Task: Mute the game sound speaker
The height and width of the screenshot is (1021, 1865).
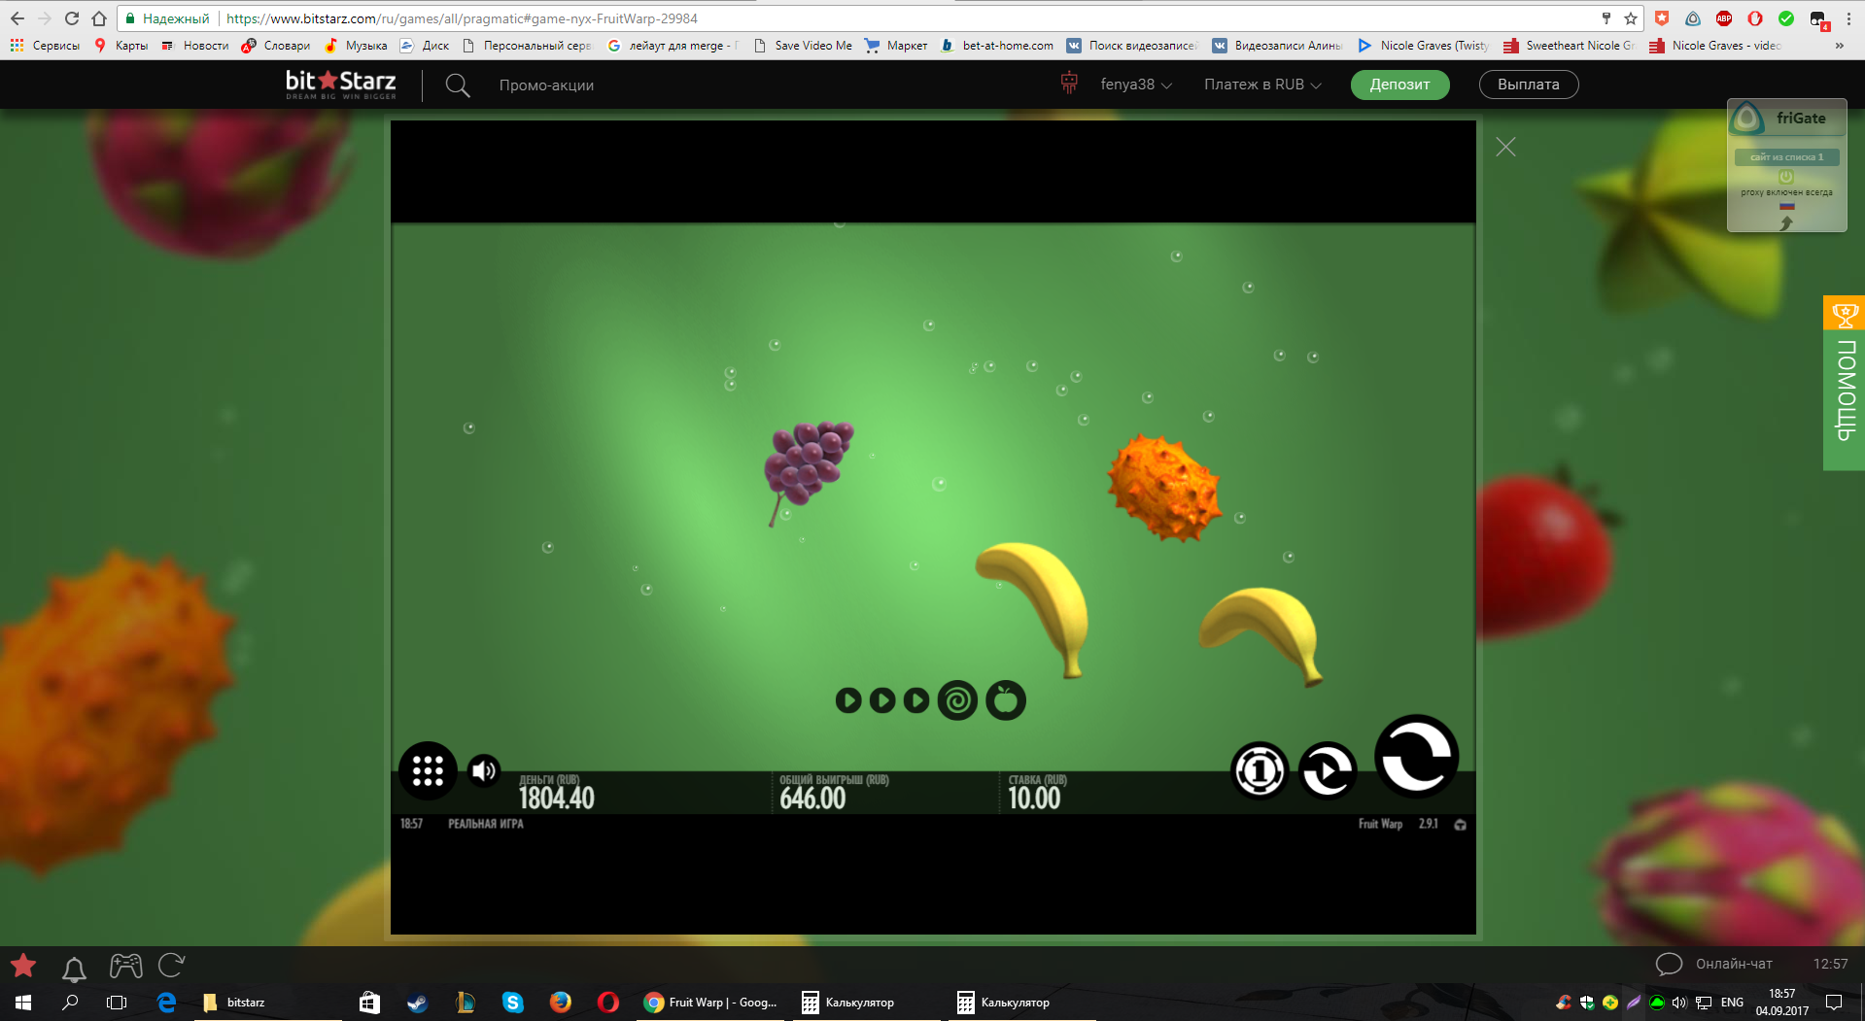Action: pos(484,771)
